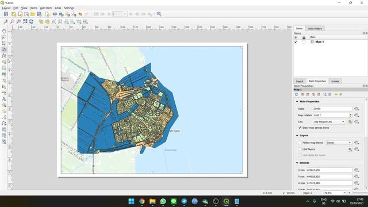Open the CRS dropdown

click(x=329, y=122)
